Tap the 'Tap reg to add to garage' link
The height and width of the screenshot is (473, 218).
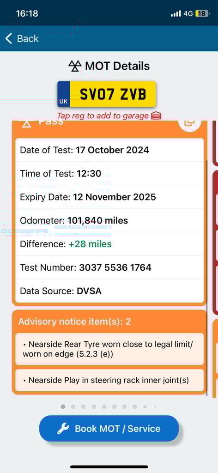(x=103, y=116)
